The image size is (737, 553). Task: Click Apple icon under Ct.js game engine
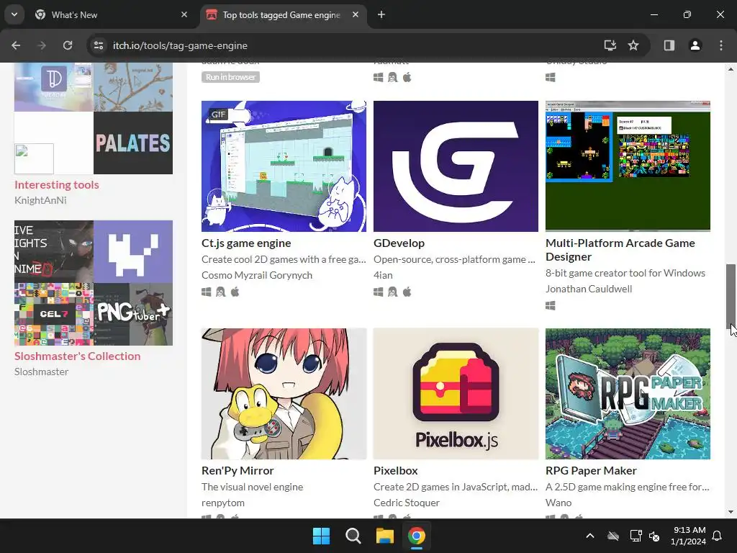point(235,292)
